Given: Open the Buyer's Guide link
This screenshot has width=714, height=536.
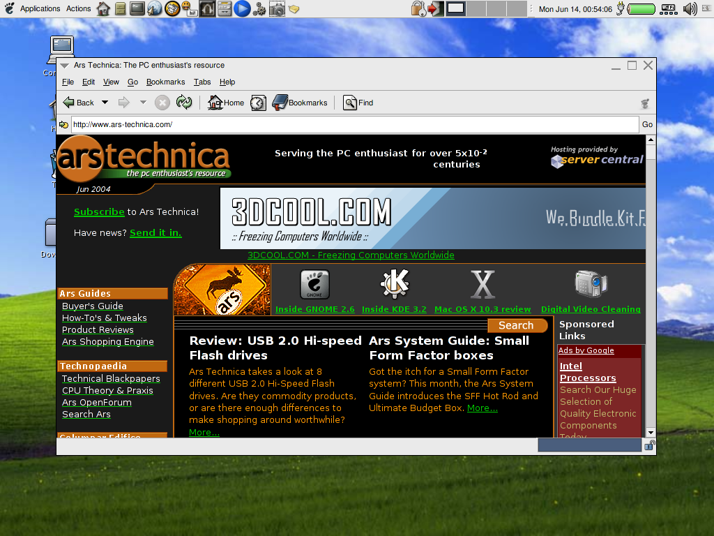Looking at the screenshot, I should click(x=93, y=306).
